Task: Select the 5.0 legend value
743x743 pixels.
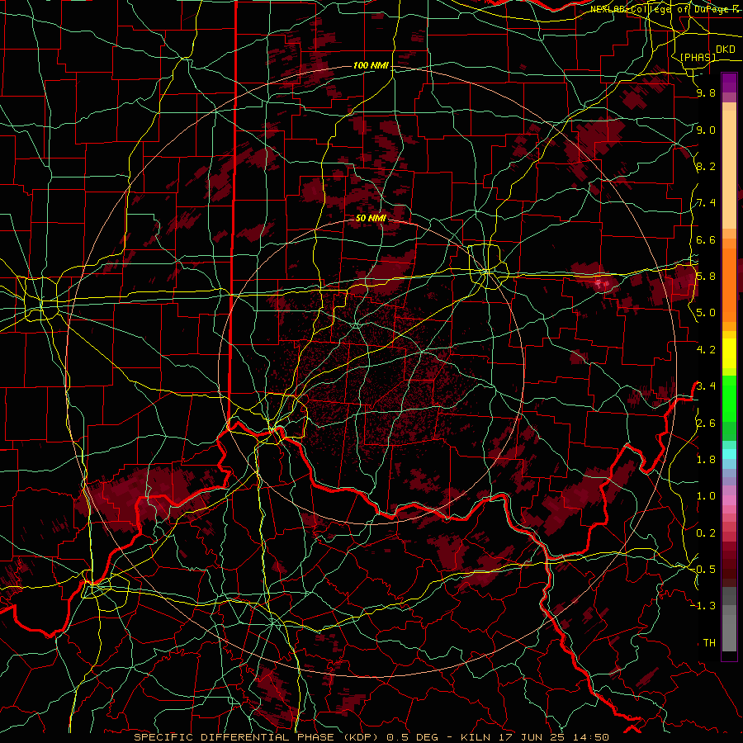Action: (706, 313)
